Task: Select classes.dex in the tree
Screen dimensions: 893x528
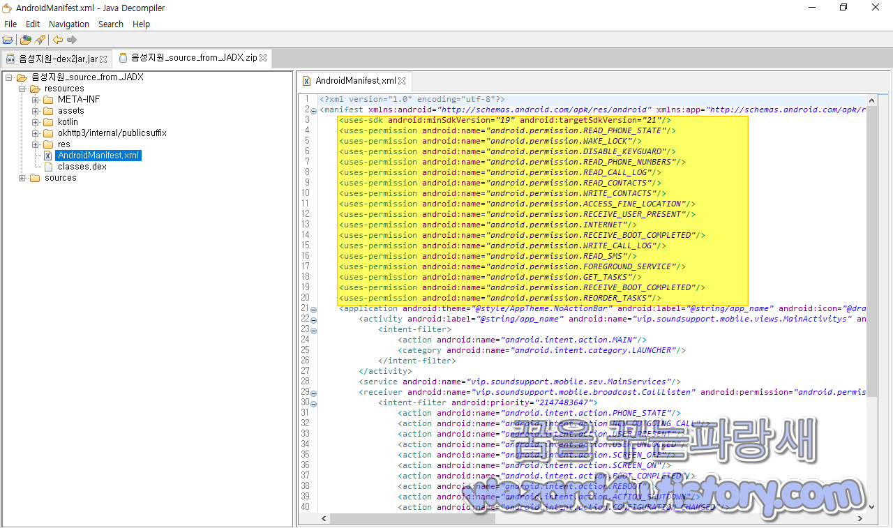Action: pos(82,167)
